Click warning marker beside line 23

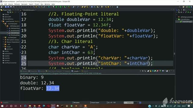(21, 52)
